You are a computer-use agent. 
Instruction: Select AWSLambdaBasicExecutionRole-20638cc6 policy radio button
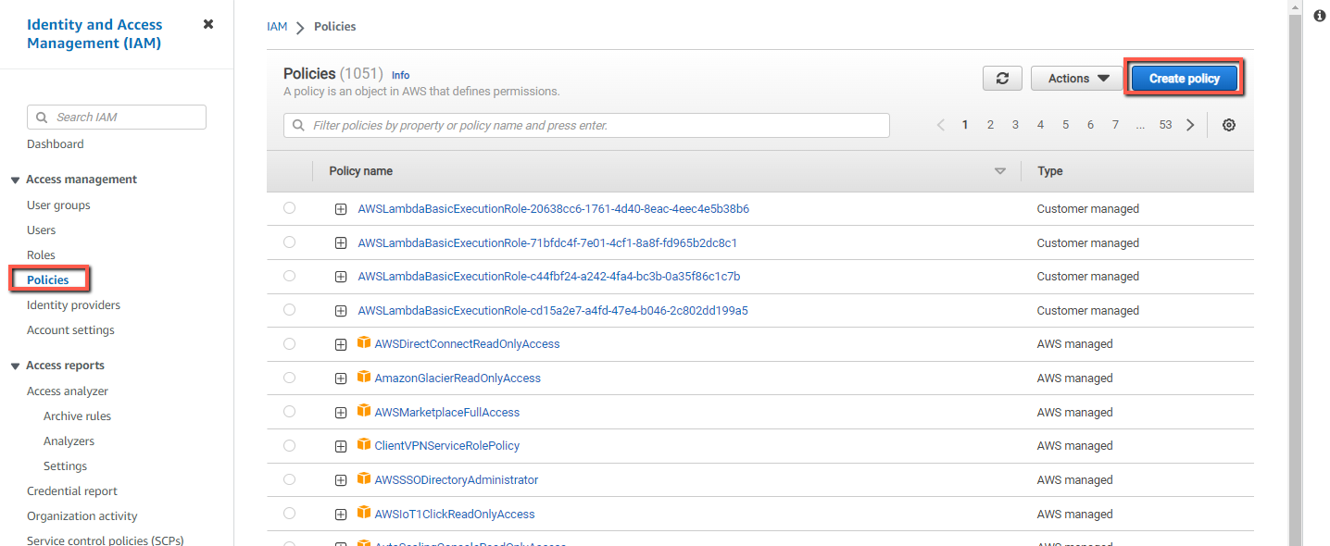289,208
